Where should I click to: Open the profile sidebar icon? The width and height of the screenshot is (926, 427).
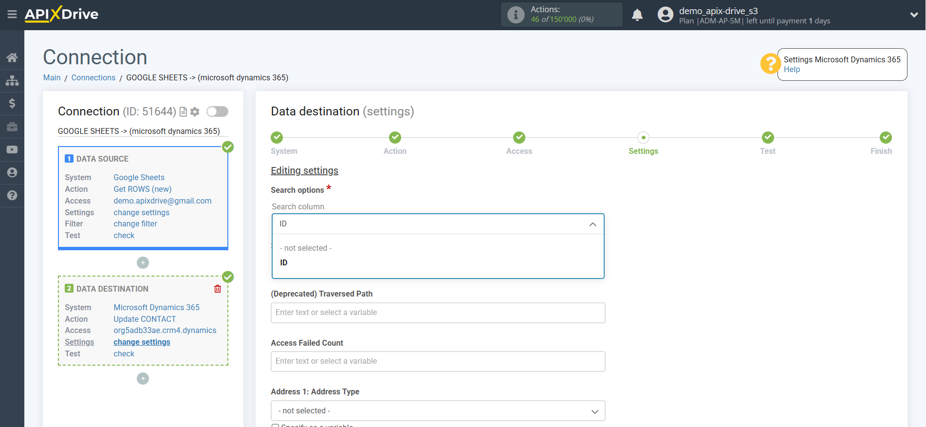click(12, 172)
